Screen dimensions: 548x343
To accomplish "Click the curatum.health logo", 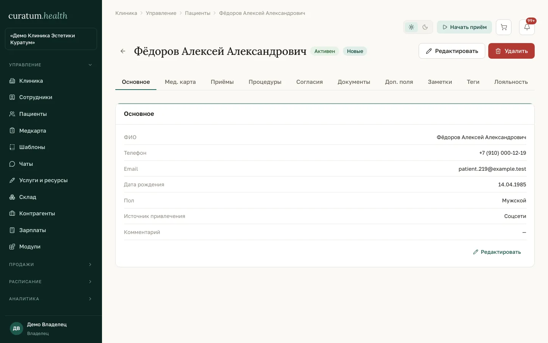I will [x=38, y=16].
